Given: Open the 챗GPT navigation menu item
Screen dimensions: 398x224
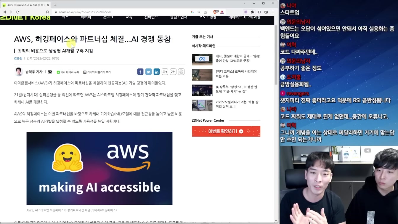Looking at the screenshot, I should point(108,17).
